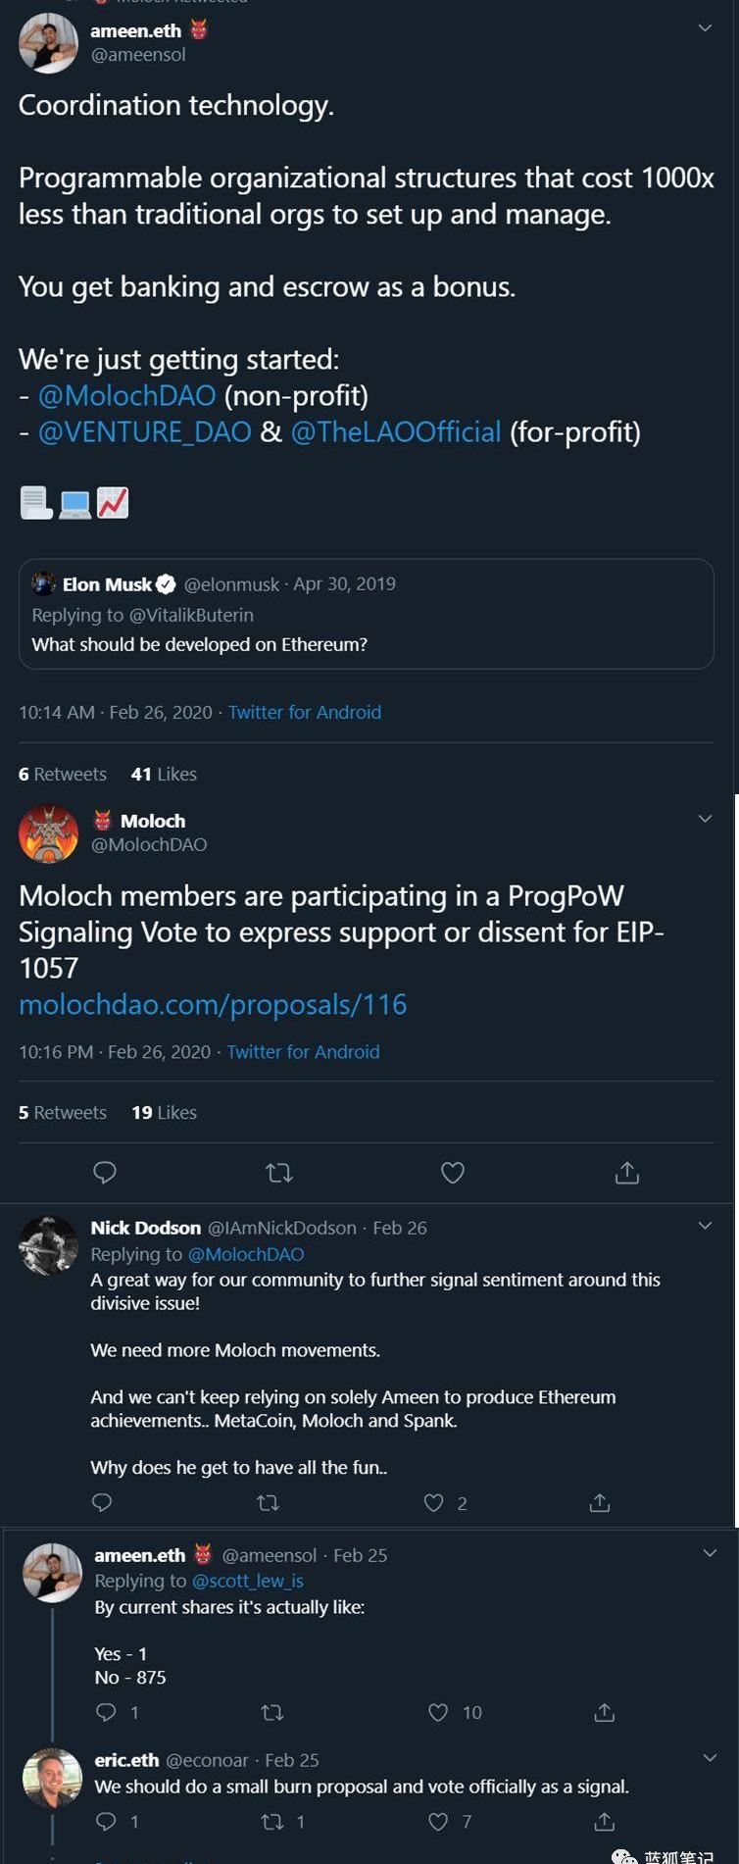Like Nick Dodson's reply
This screenshot has height=1864, width=739.
[x=433, y=1502]
